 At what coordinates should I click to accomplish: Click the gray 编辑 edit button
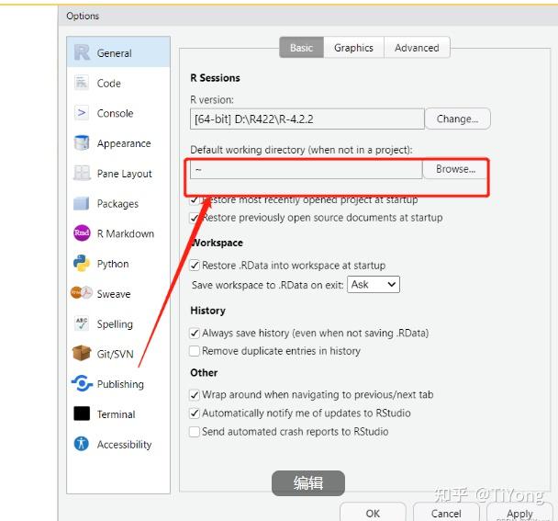308,483
